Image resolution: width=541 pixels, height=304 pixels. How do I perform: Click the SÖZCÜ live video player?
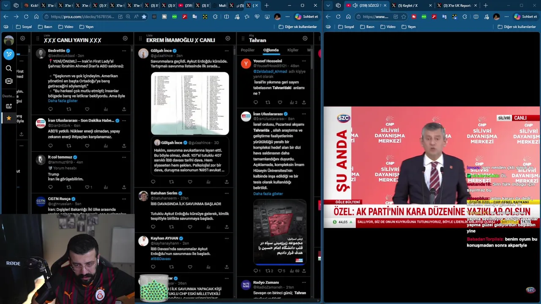432,167
